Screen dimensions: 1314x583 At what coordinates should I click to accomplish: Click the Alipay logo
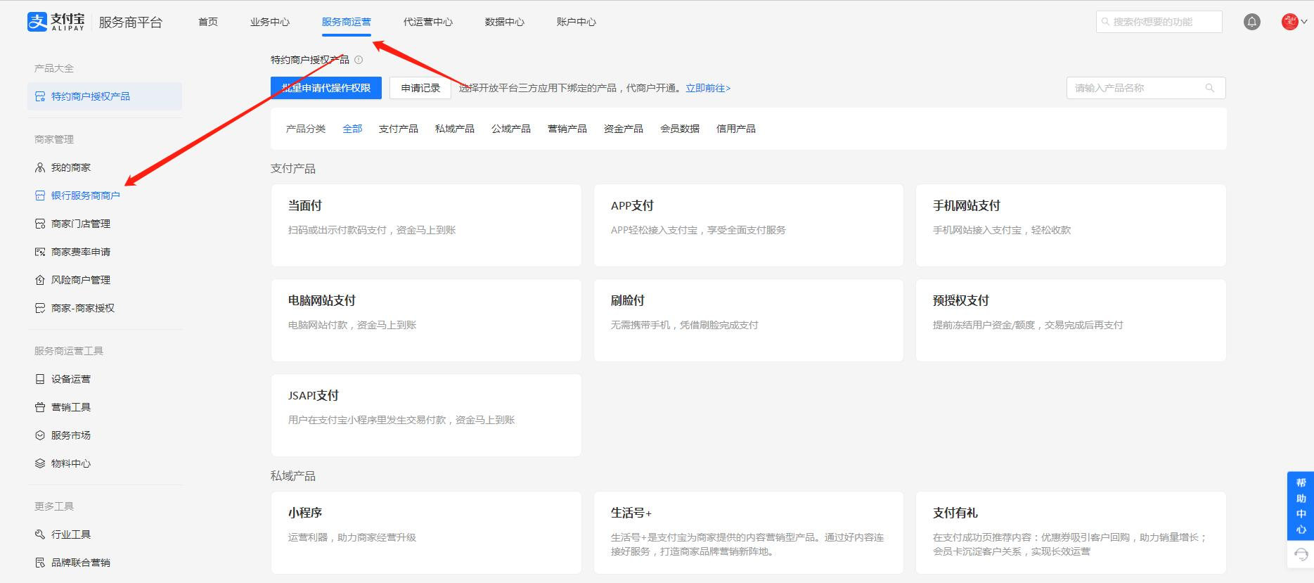pyautogui.click(x=56, y=23)
